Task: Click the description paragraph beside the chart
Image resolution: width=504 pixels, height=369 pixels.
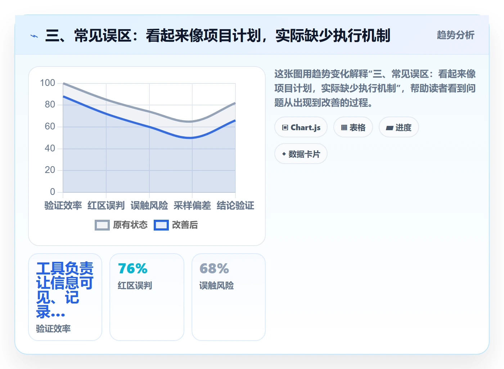Action: (x=375, y=88)
